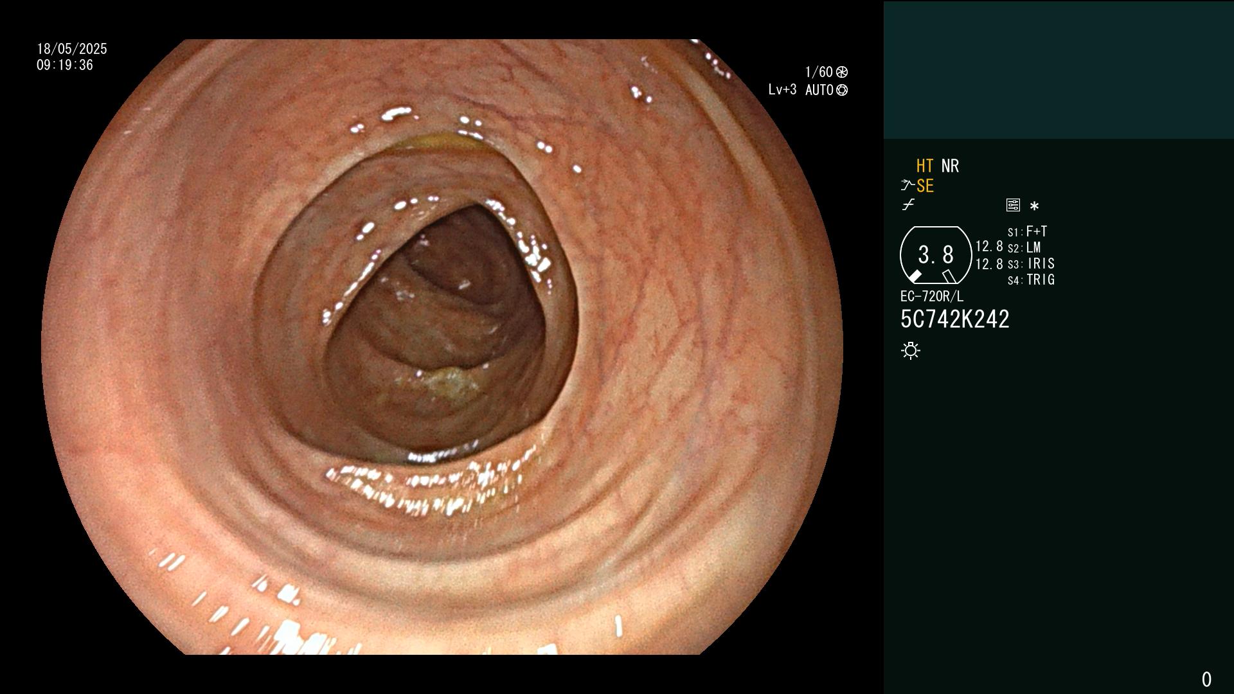Viewport: 1234px width, 694px height.
Task: Click the blank teal panel above HT NR
Action: coord(1059,69)
